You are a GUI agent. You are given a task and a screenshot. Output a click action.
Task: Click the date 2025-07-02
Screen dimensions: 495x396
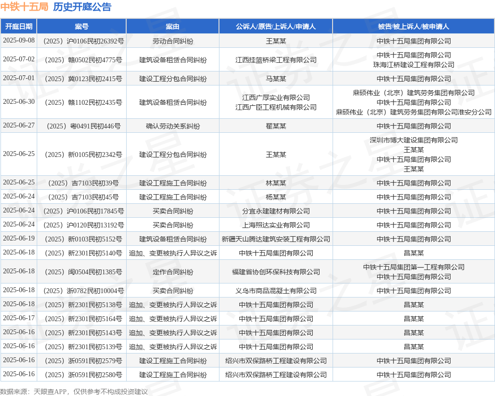pos(19,59)
